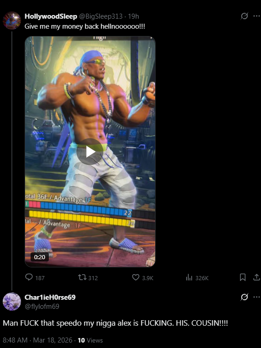Open more options for Char1ieH0rse69's reply
261x348 pixels.
tap(256, 297)
